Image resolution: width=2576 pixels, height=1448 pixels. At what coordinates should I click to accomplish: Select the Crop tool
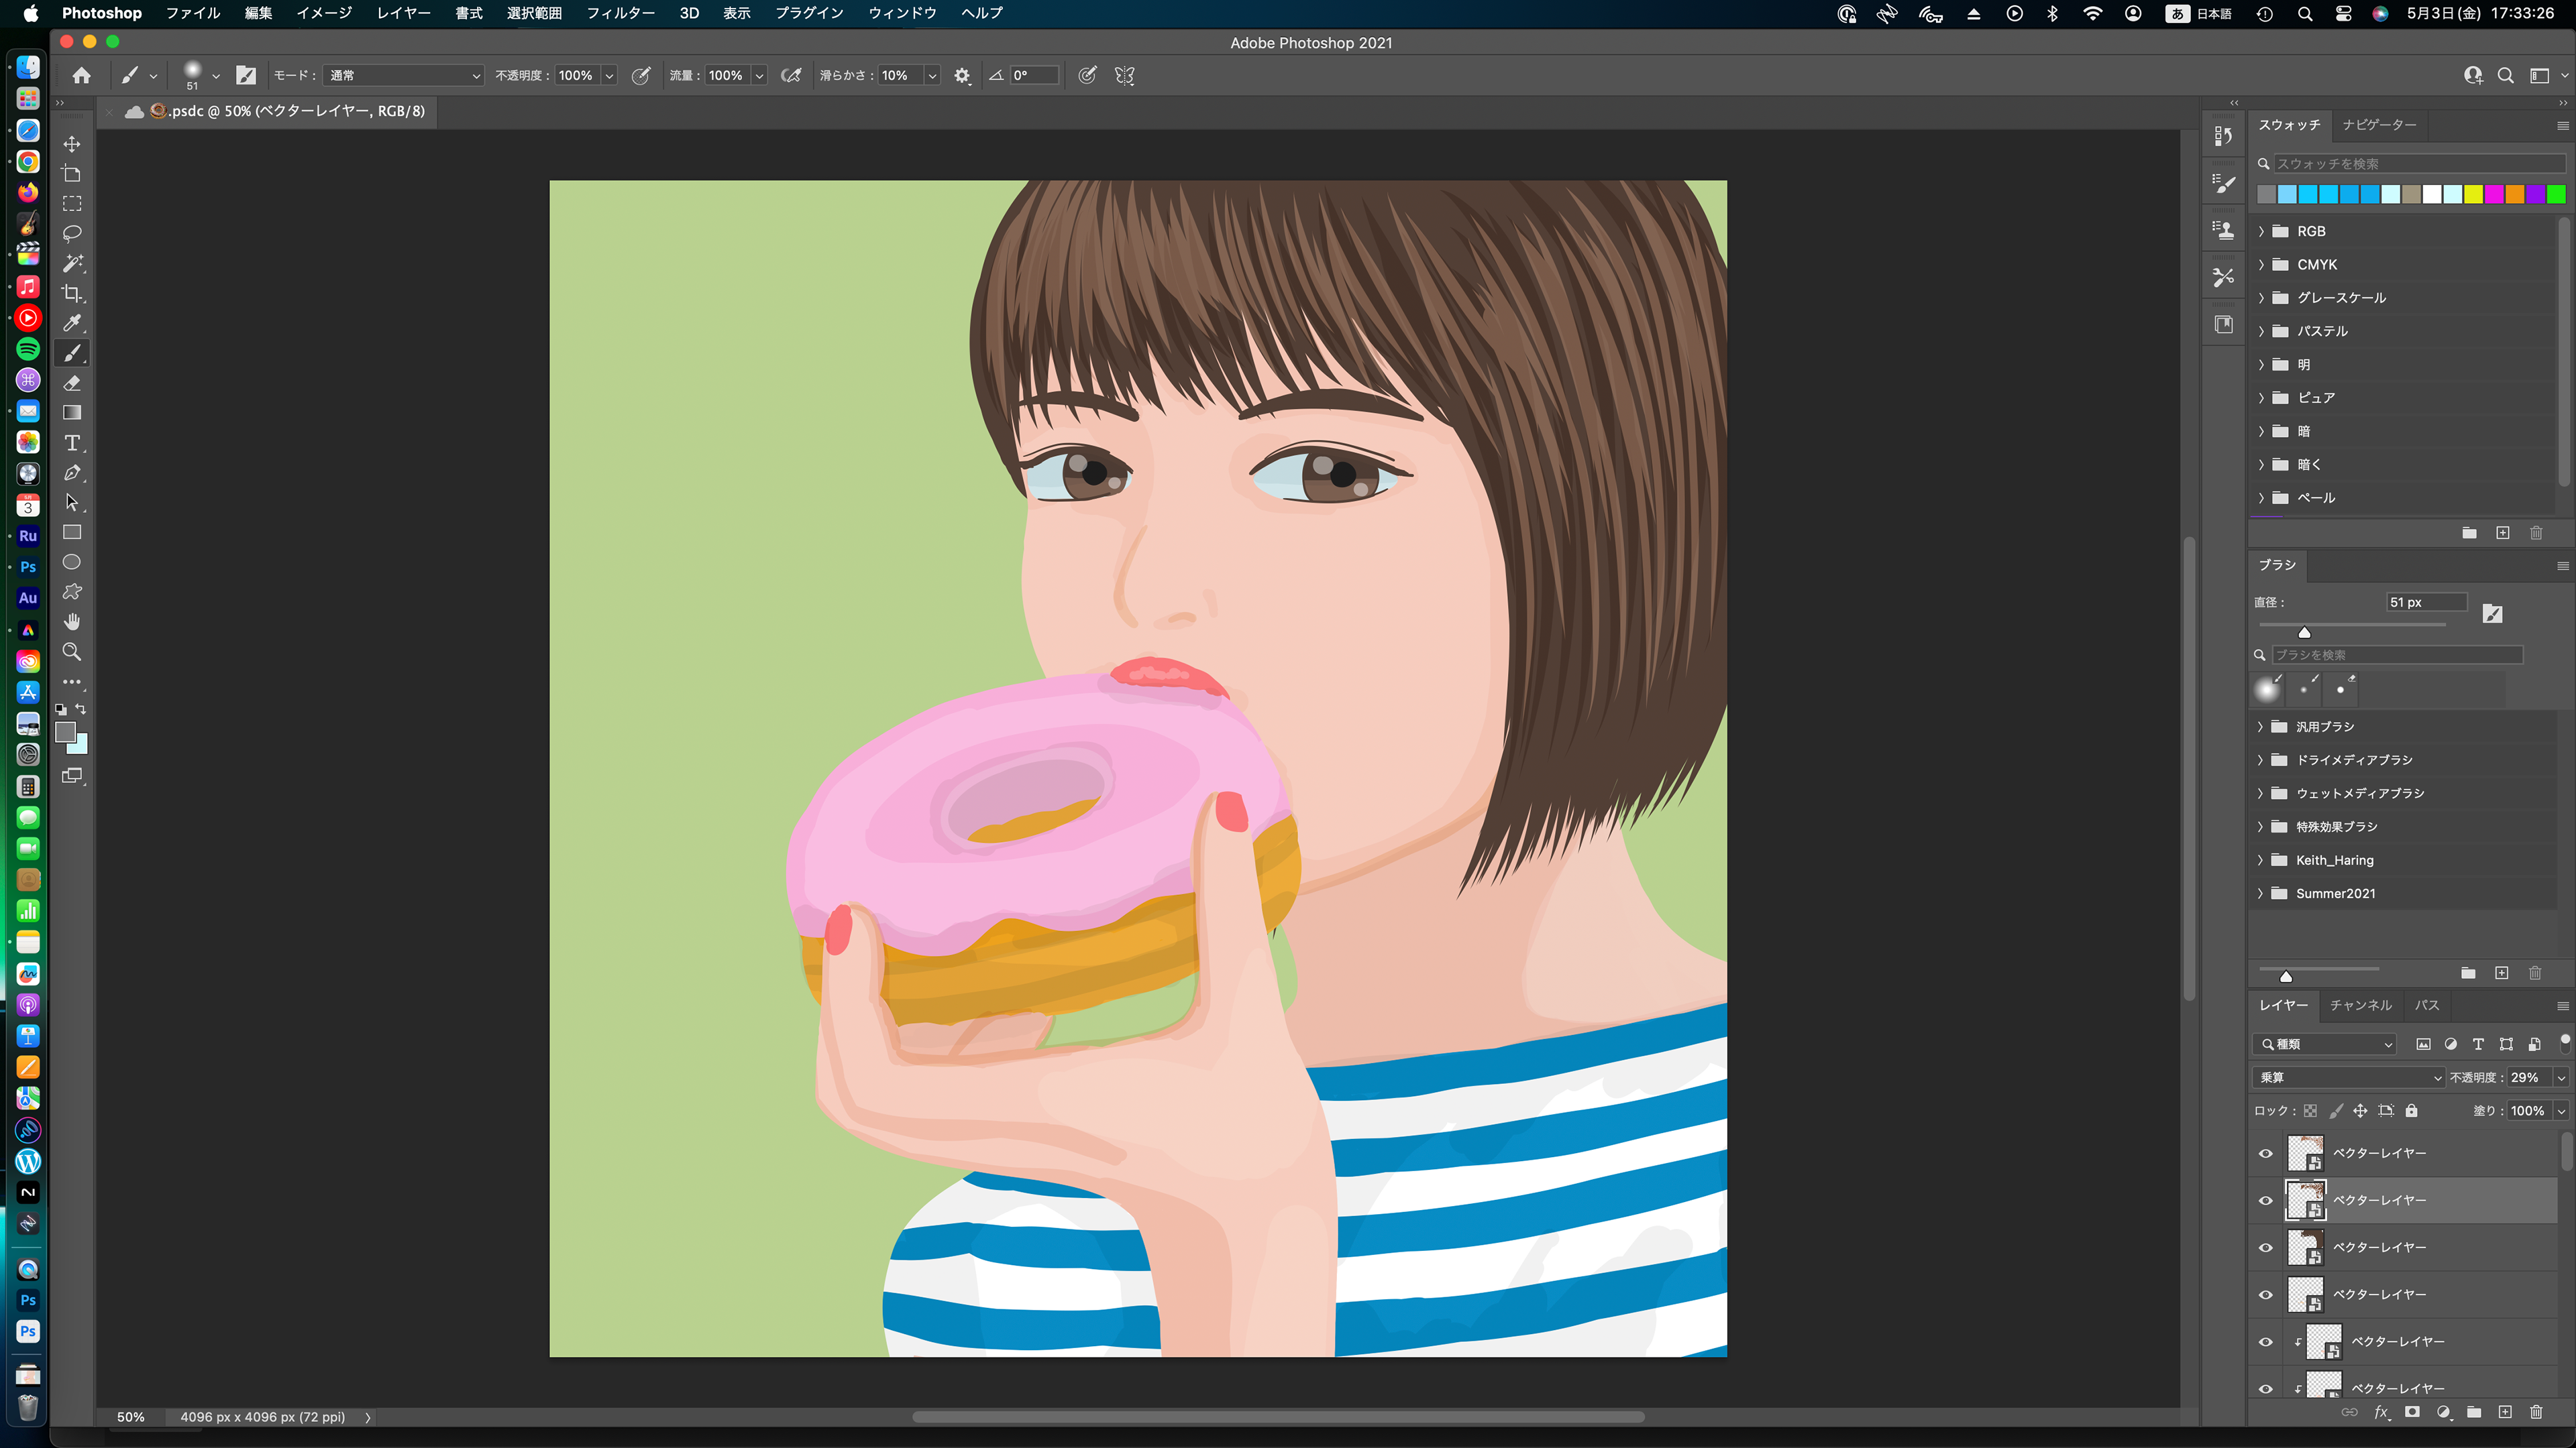[x=72, y=293]
